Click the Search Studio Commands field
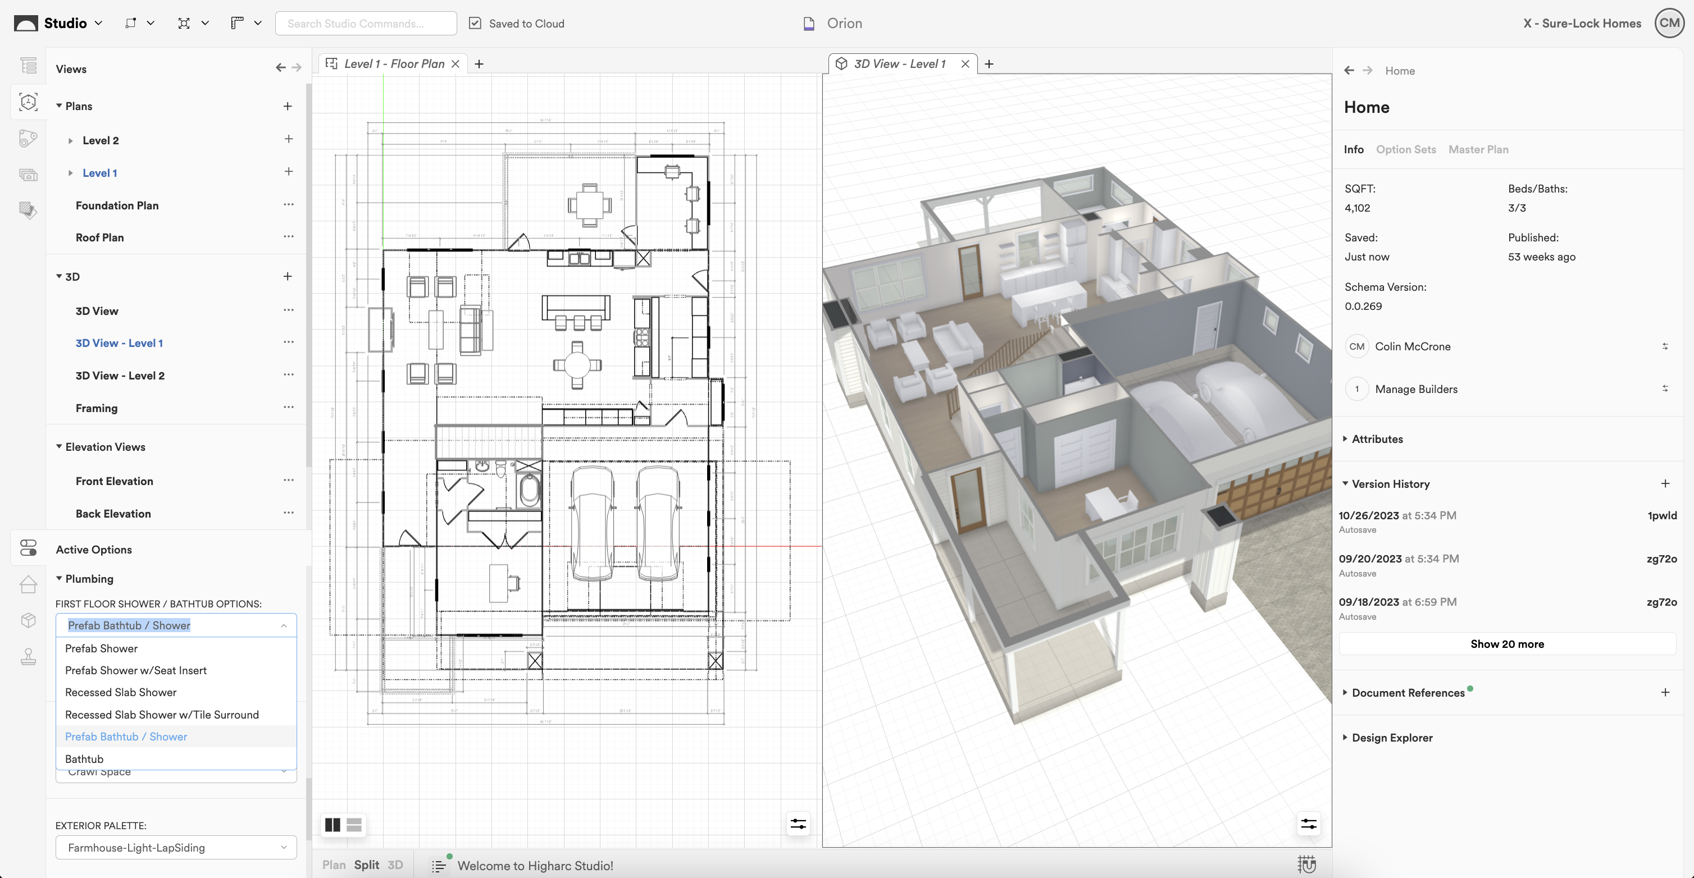The image size is (1694, 878). click(366, 24)
